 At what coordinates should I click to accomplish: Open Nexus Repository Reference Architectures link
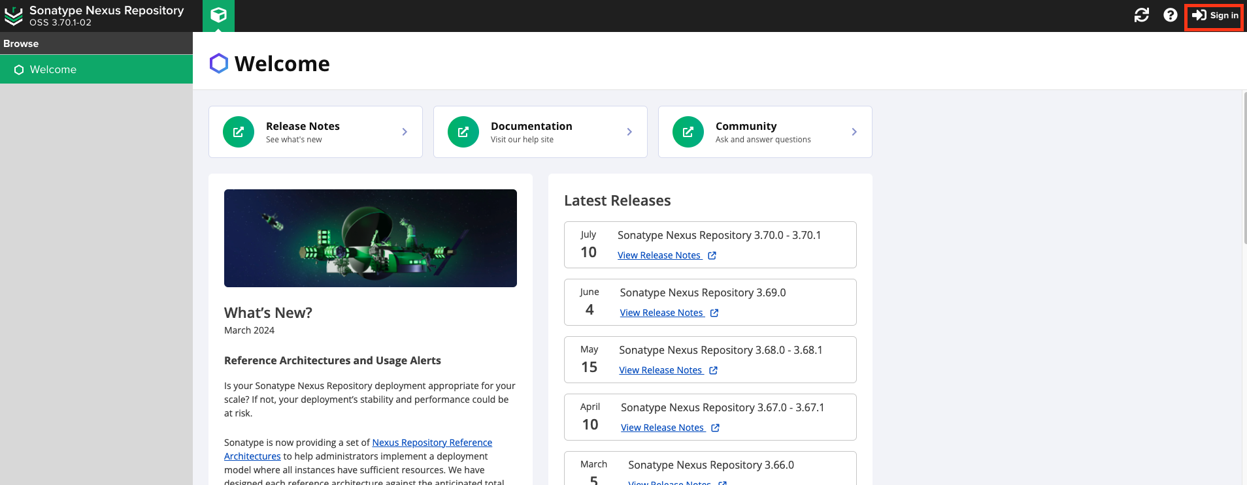tap(432, 443)
